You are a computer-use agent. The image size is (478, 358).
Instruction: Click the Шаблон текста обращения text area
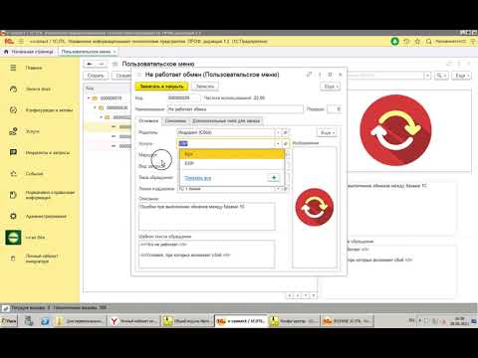tap(207, 255)
